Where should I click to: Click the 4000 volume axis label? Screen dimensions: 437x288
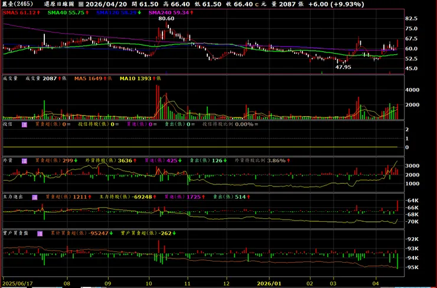(412, 90)
